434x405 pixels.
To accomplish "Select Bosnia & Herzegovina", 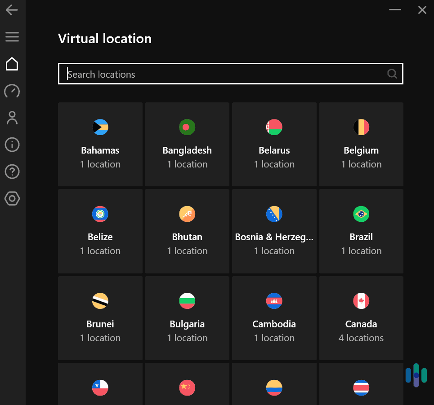I will tap(274, 231).
